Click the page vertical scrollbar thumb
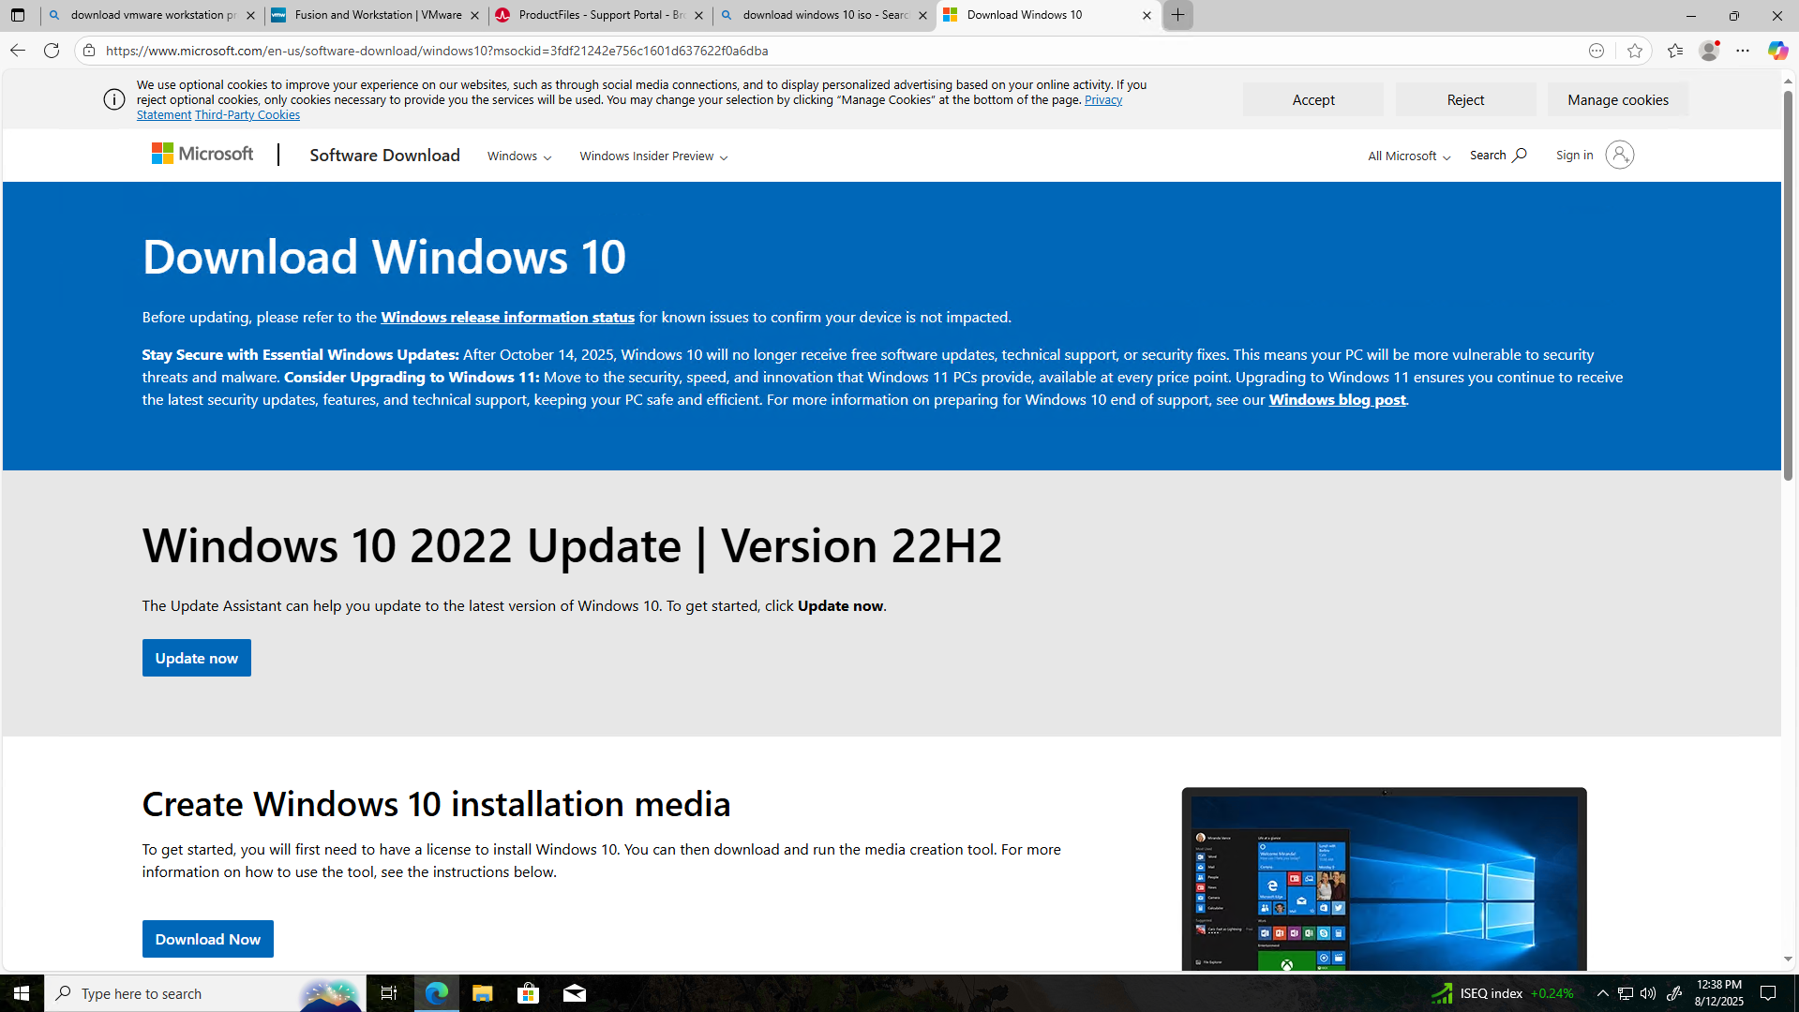 tap(1788, 286)
